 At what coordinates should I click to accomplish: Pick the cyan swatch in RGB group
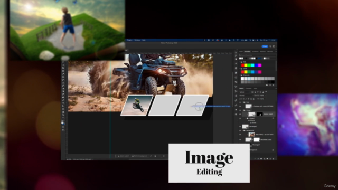[x=253, y=65]
